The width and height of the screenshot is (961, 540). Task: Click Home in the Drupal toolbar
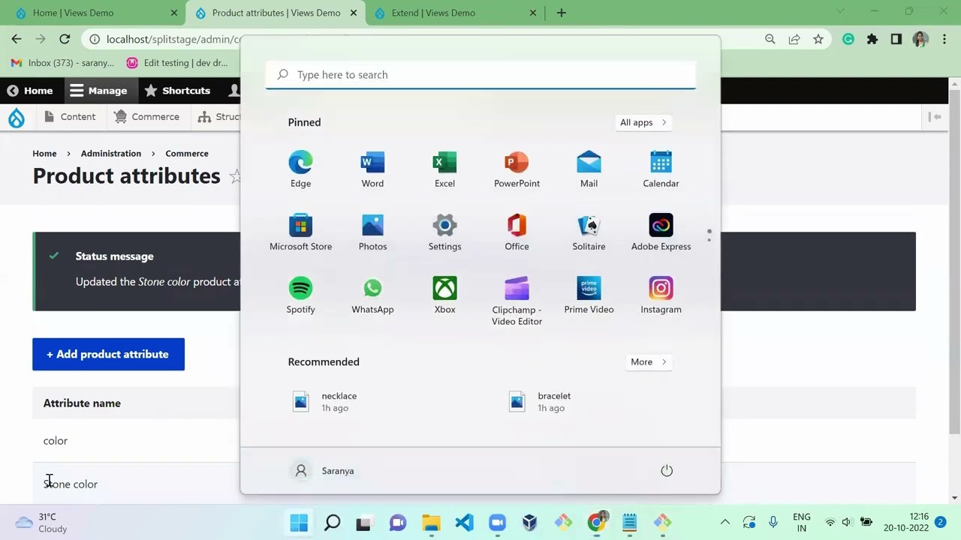tap(30, 90)
